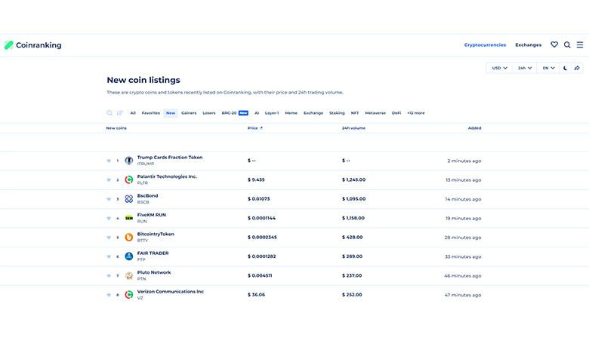This screenshot has width=589, height=362.
Task: Click the Palantir Technologies coin logo
Action: tap(129, 179)
